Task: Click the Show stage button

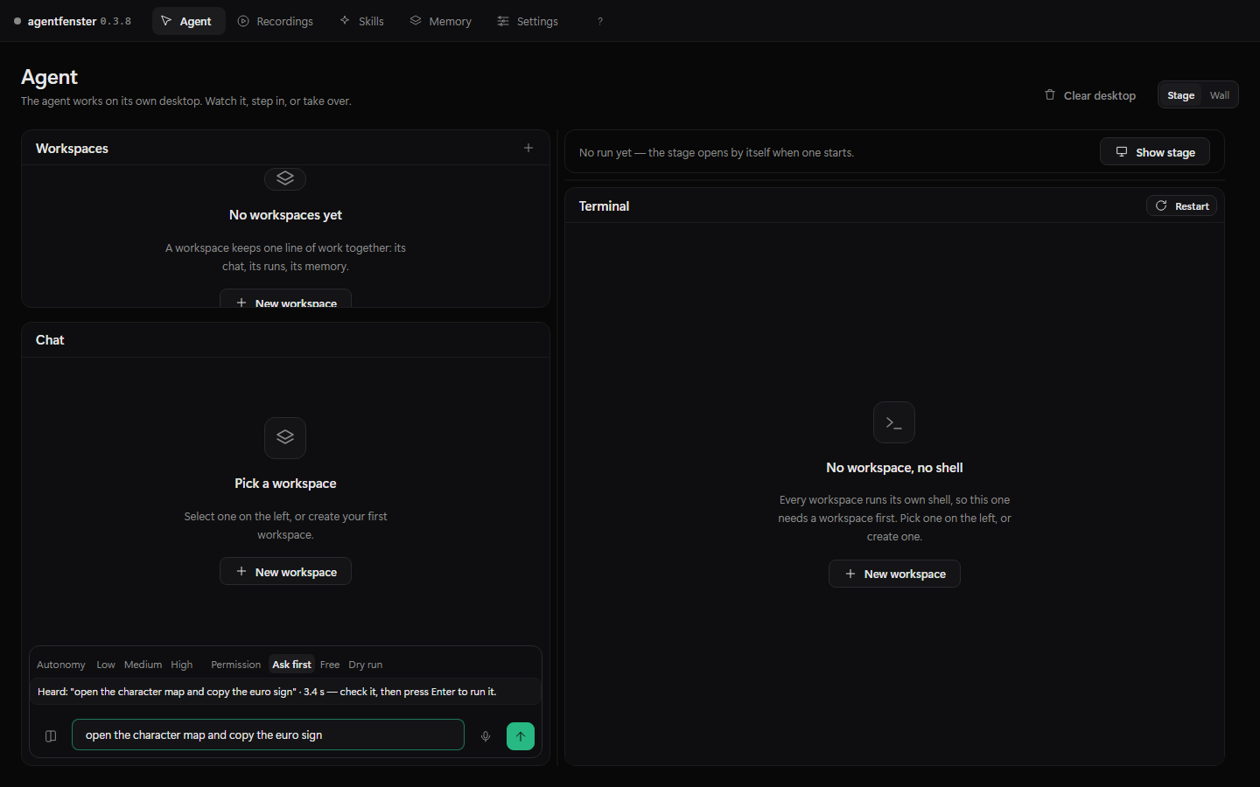Action: click(1155, 152)
